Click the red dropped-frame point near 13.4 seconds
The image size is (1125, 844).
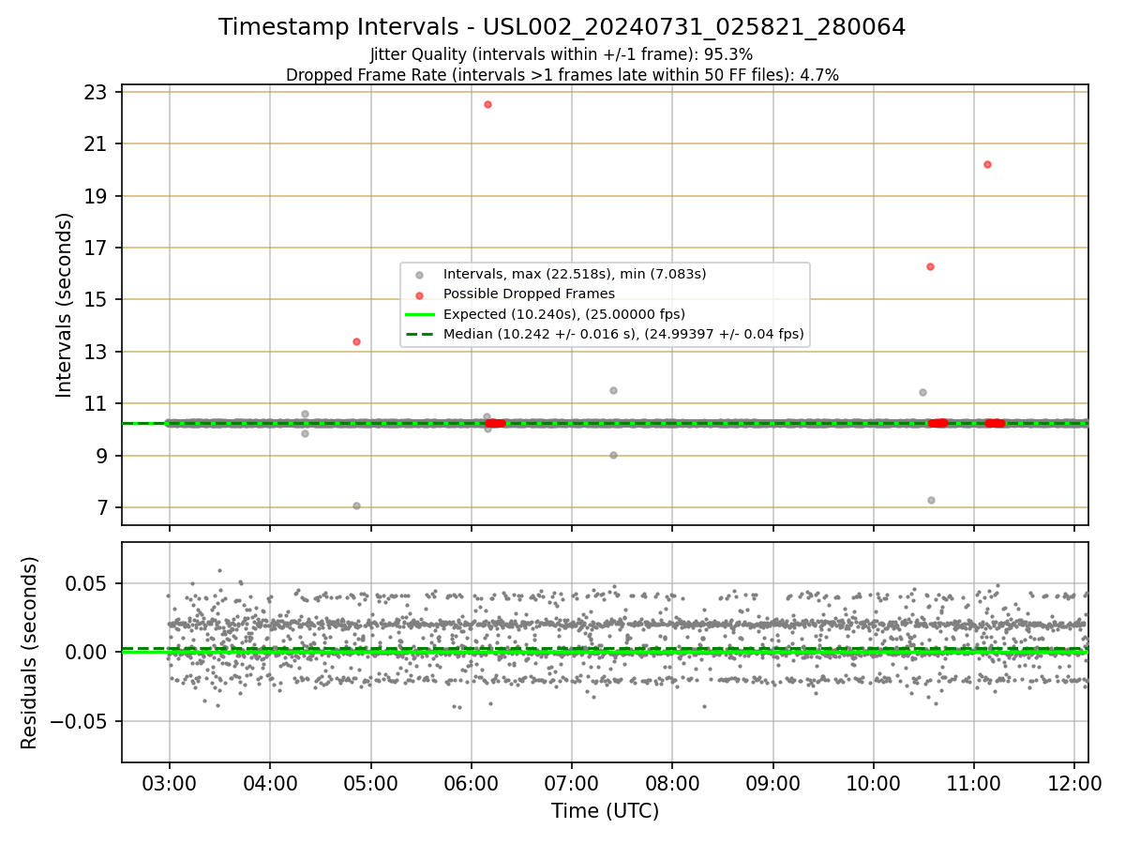(x=356, y=341)
